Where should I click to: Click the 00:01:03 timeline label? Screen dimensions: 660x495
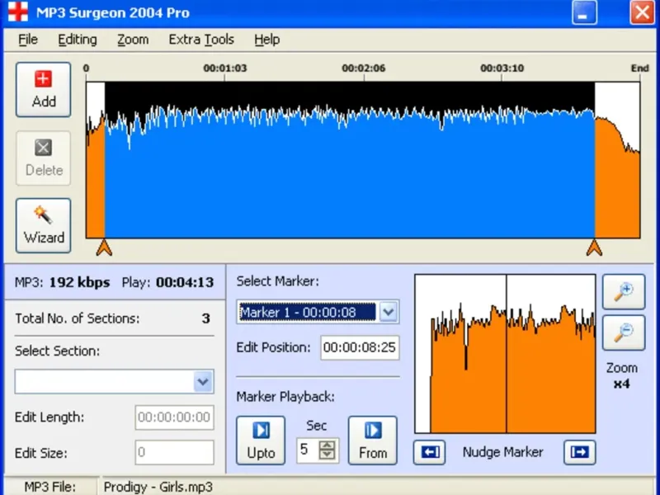224,68
